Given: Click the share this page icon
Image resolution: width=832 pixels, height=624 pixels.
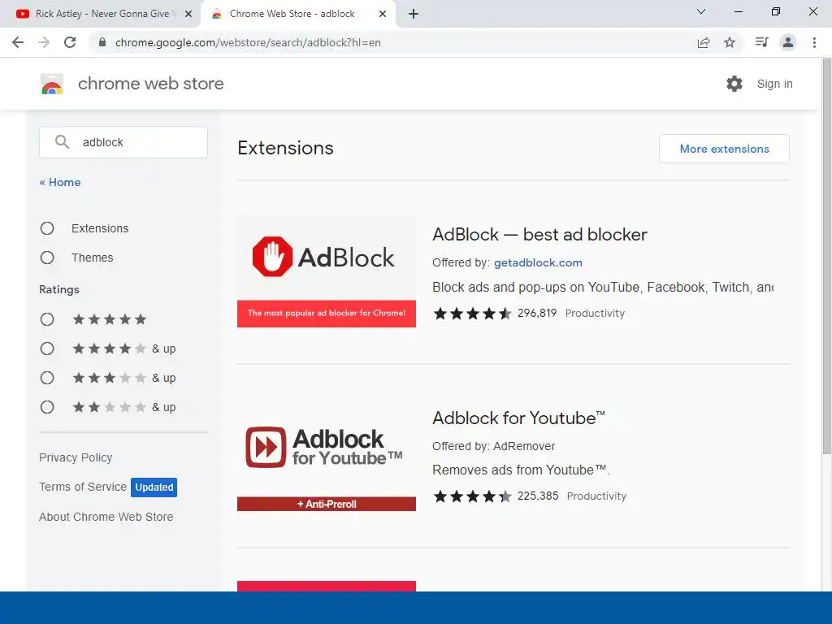Looking at the screenshot, I should (x=704, y=42).
